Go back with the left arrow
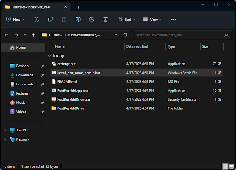The width and height of the screenshot is (236, 170). (x=6, y=35)
